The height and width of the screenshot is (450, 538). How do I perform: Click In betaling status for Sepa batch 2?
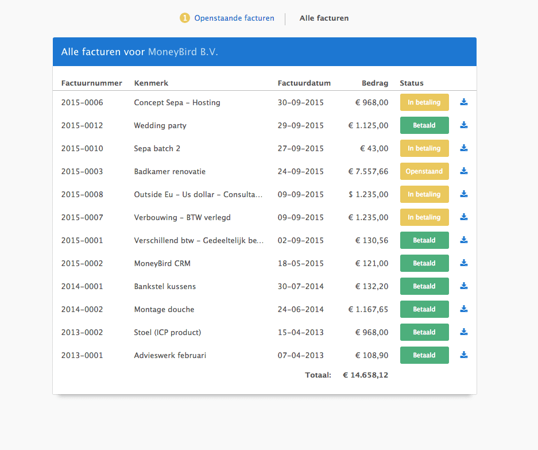[424, 148]
